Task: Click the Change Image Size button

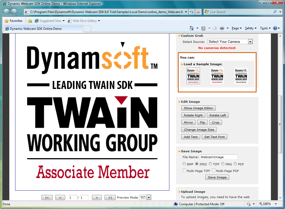Action: (x=199, y=130)
